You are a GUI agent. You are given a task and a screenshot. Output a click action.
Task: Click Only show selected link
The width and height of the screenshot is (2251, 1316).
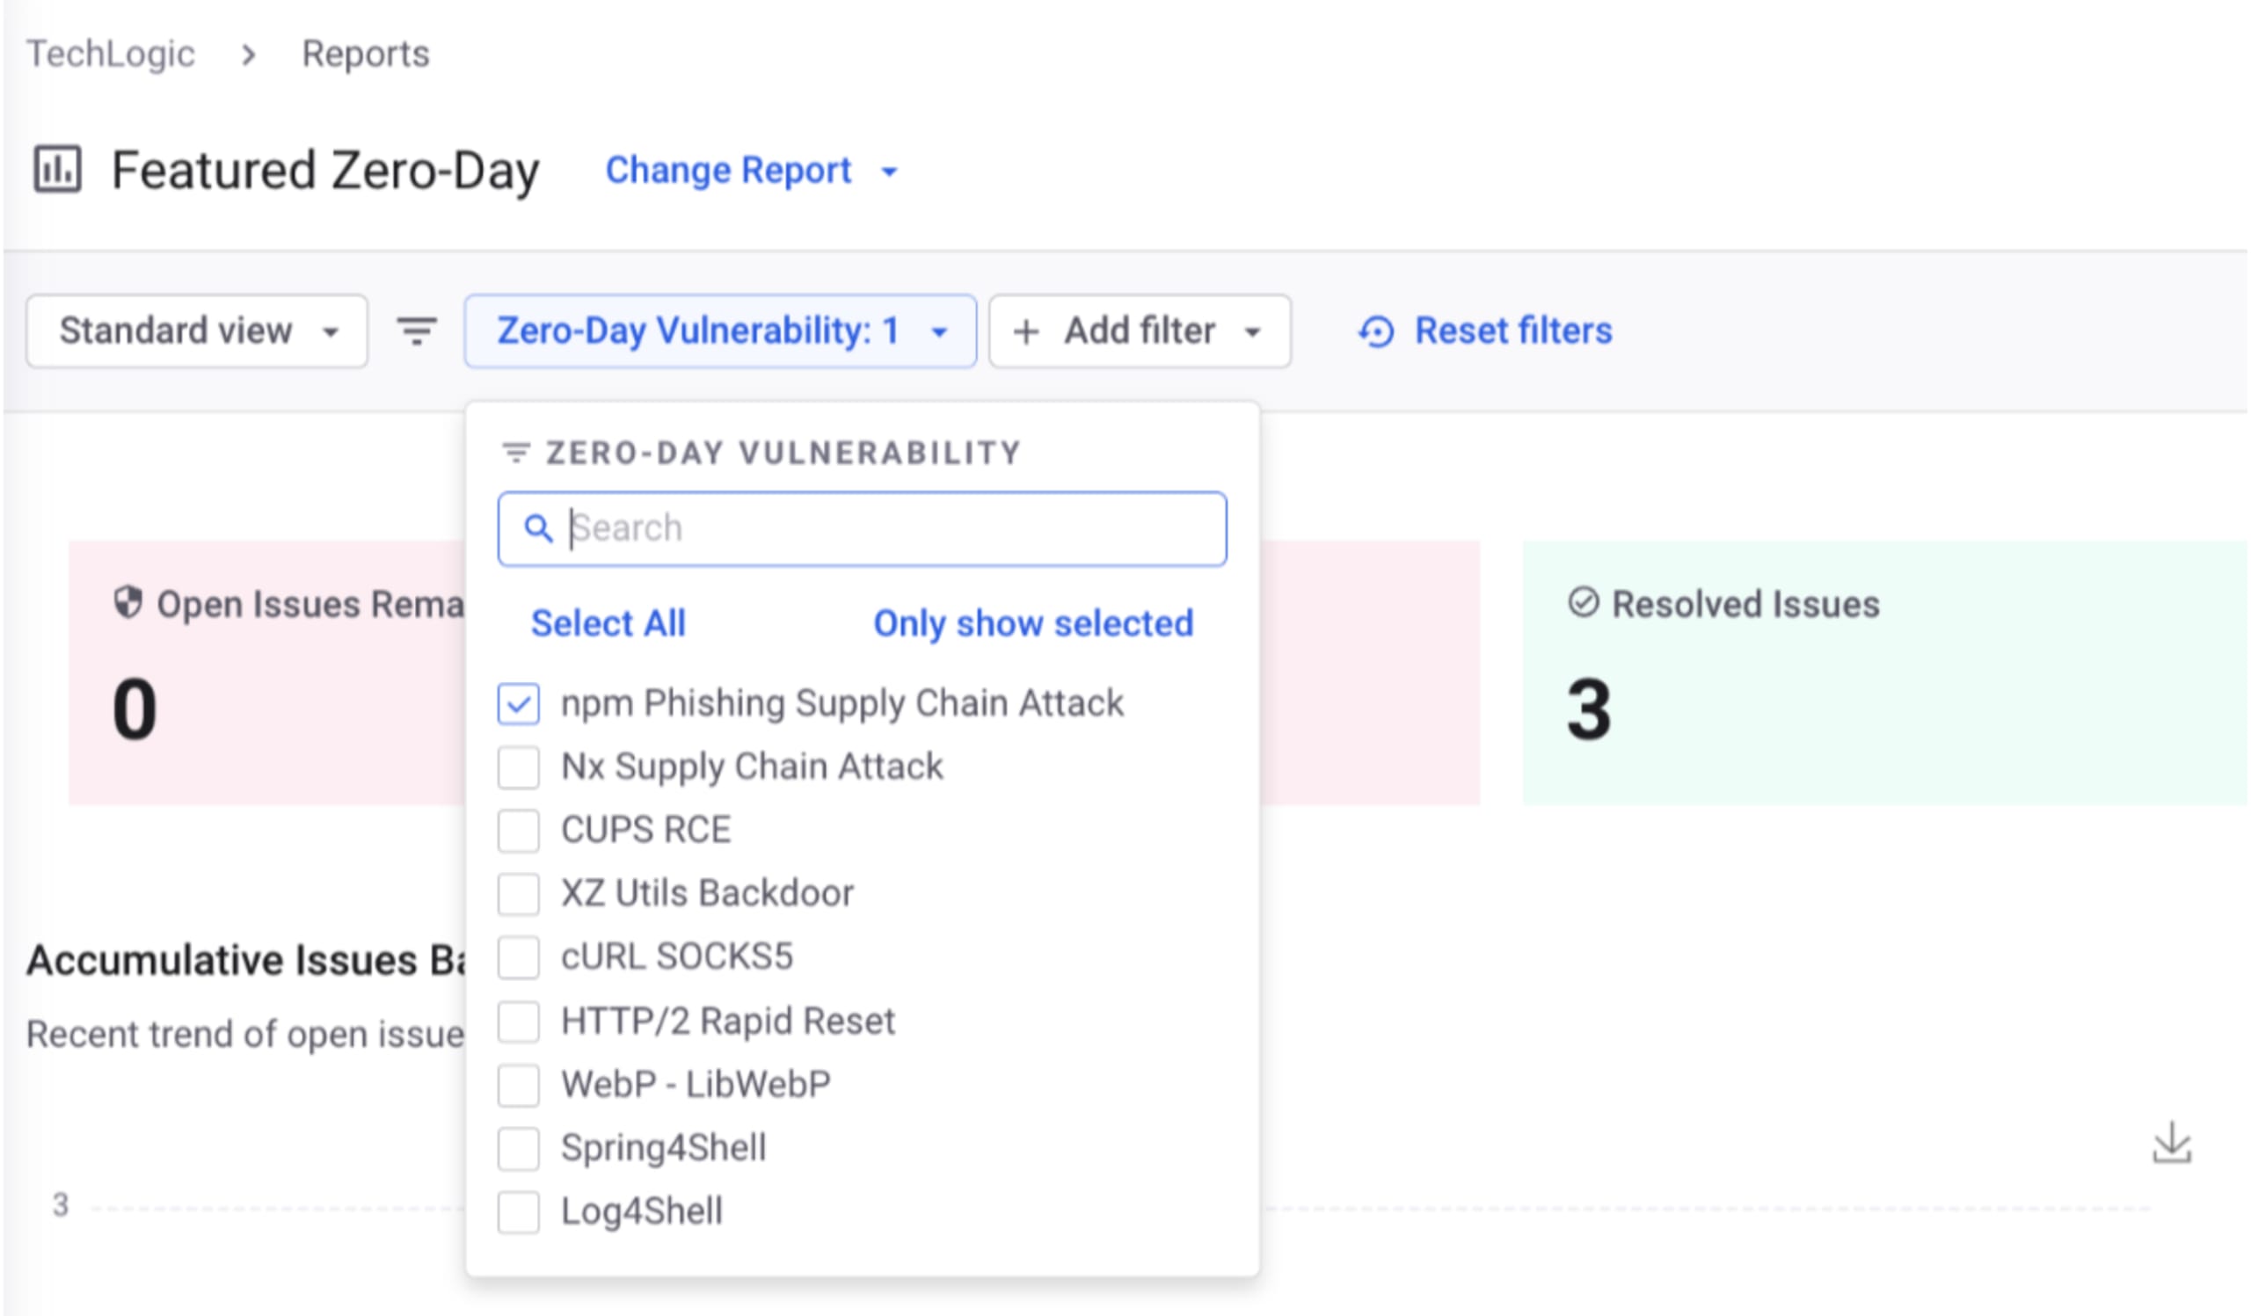(1032, 623)
